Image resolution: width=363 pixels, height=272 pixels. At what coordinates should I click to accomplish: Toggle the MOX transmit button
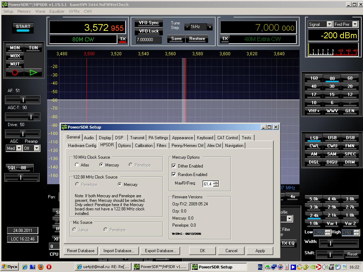pos(15,56)
